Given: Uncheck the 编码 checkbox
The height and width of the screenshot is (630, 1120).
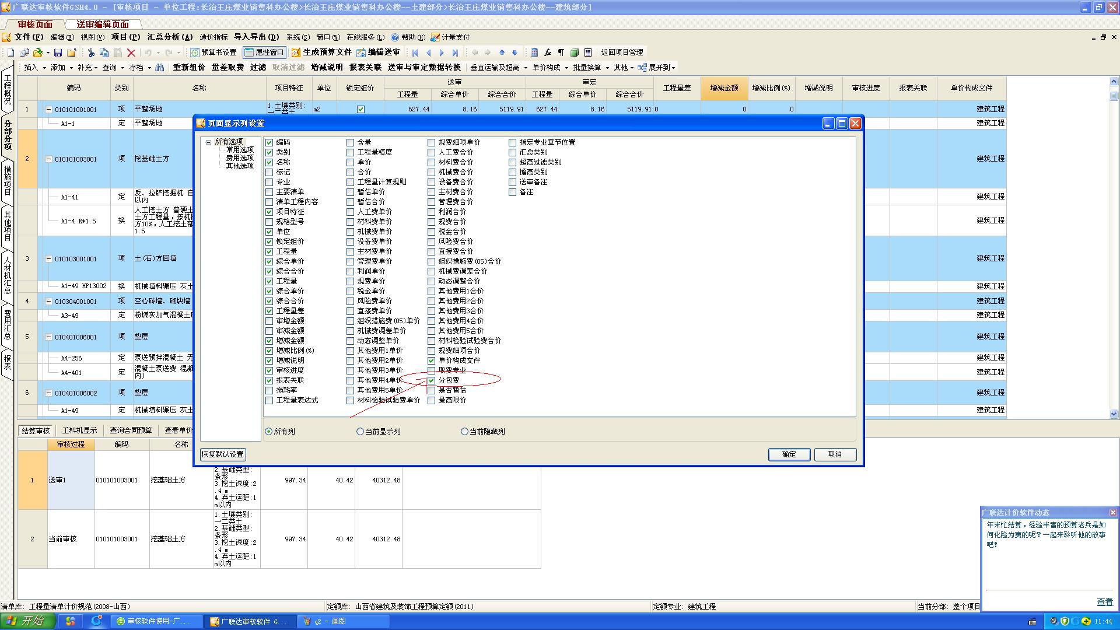Looking at the screenshot, I should tap(269, 142).
